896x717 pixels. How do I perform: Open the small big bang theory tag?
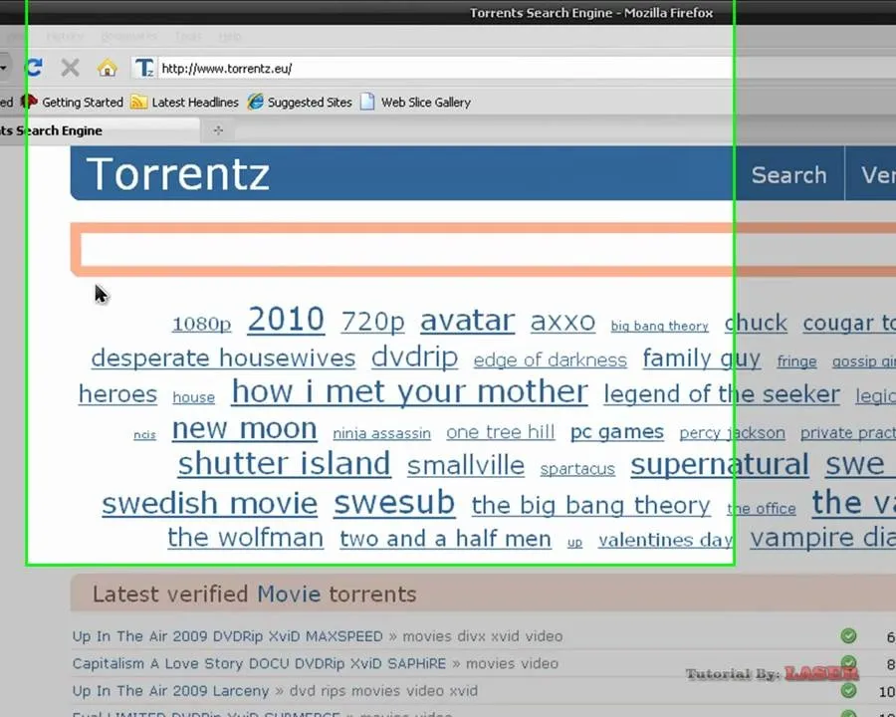[659, 326]
